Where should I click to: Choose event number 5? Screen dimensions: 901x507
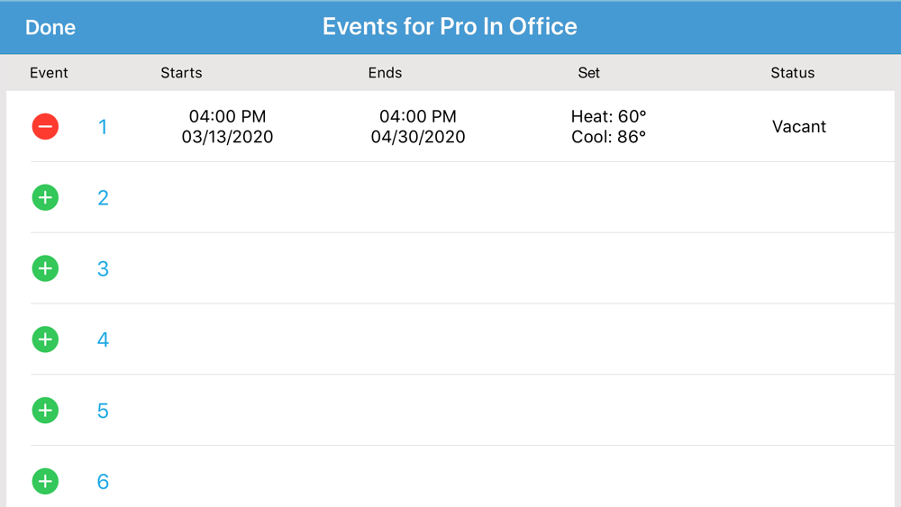click(x=103, y=412)
